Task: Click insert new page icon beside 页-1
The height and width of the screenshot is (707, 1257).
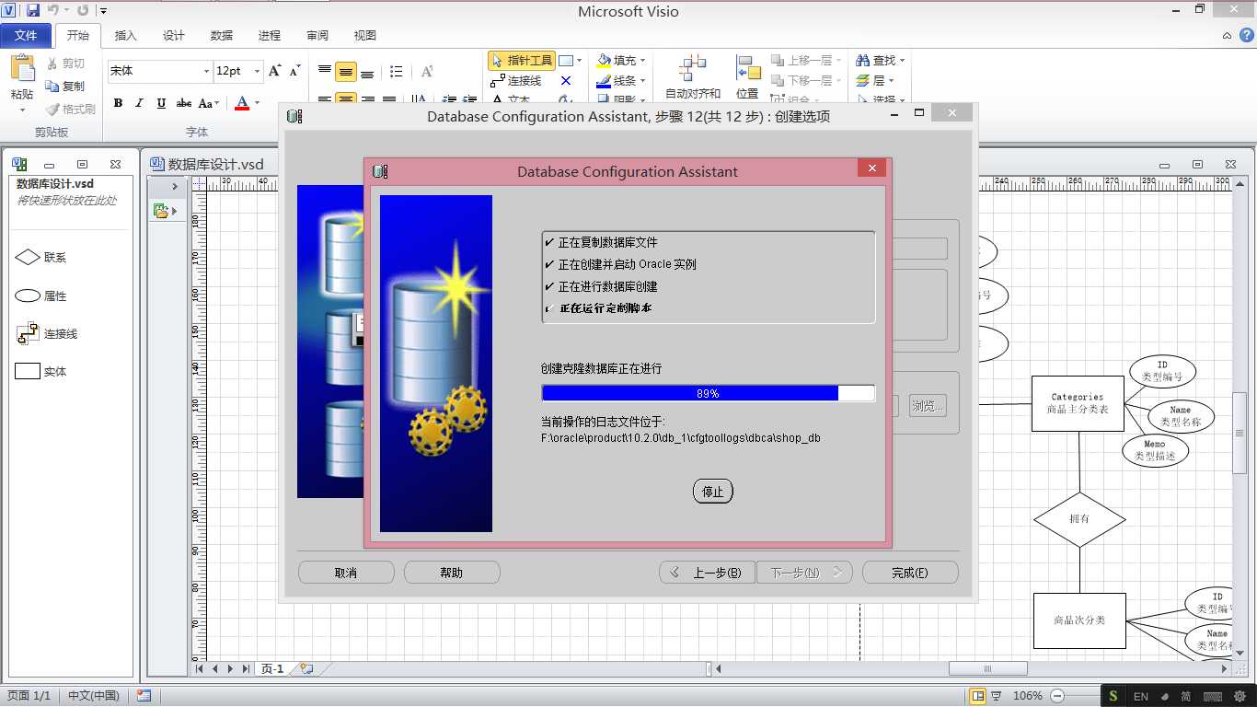Action: (x=306, y=669)
